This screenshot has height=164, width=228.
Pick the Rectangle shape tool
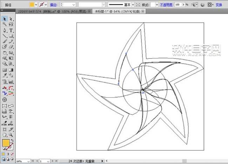pyautogui.click(x=11, y=36)
